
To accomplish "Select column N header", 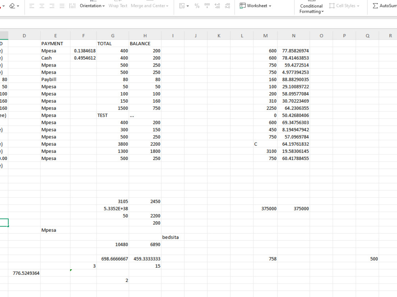I will pyautogui.click(x=293, y=36).
